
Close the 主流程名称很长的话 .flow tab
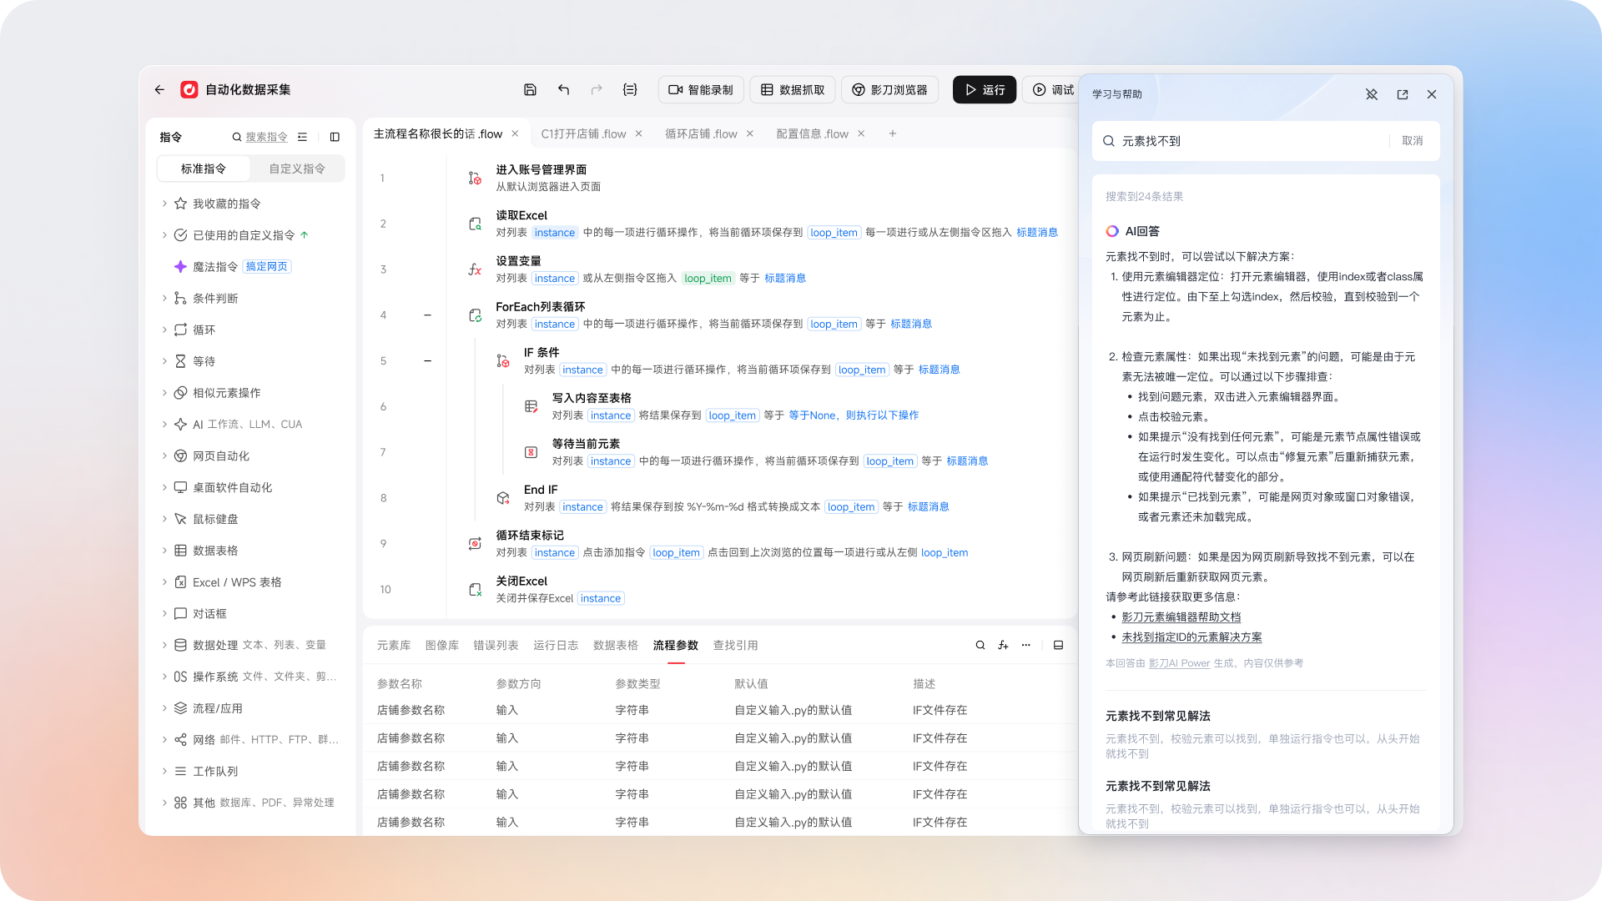(x=515, y=133)
